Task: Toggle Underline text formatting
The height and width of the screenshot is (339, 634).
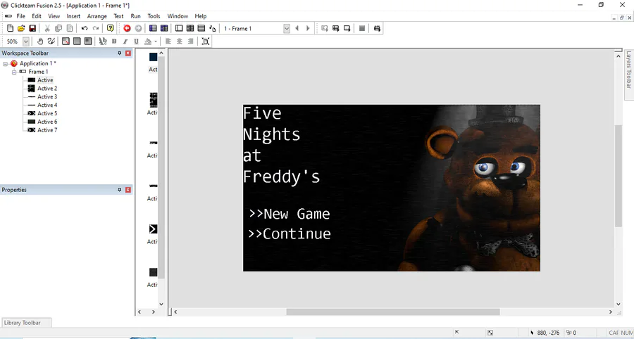Action: pos(136,41)
